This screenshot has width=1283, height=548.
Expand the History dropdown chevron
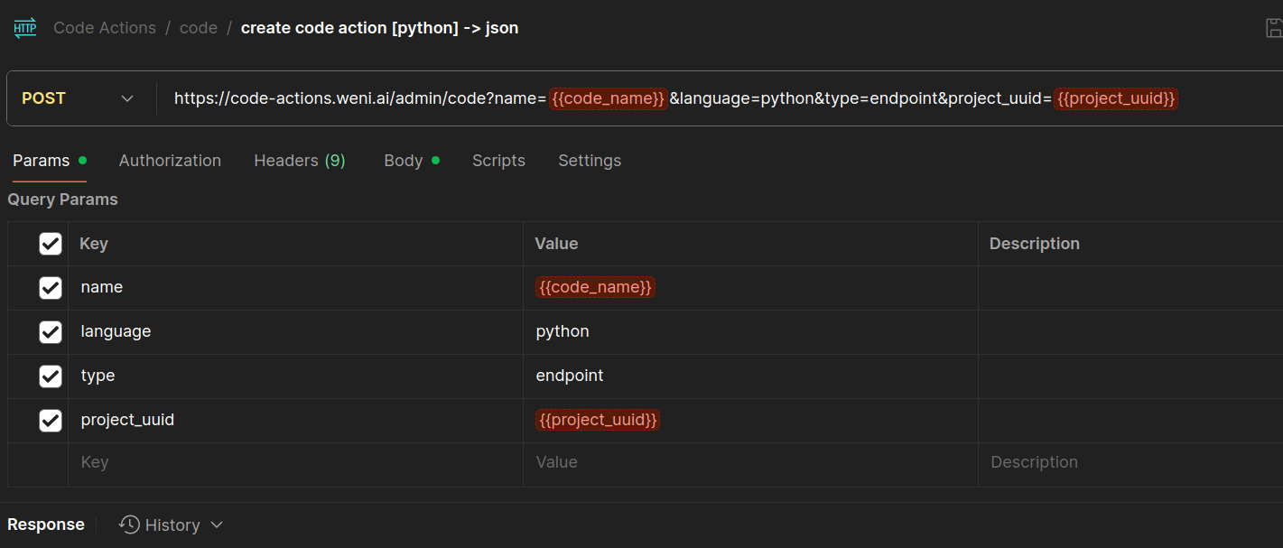click(217, 525)
